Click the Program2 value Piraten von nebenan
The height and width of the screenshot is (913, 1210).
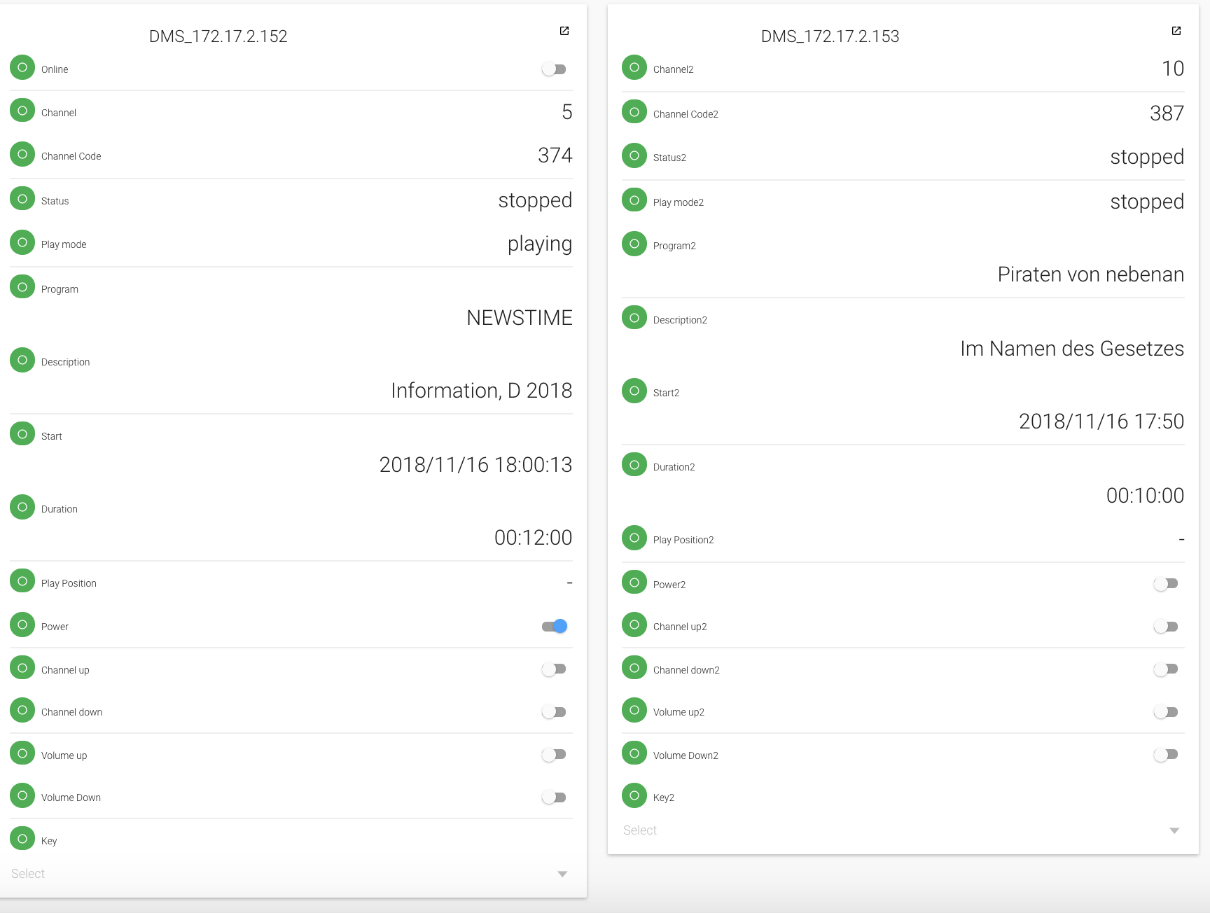click(x=1091, y=274)
